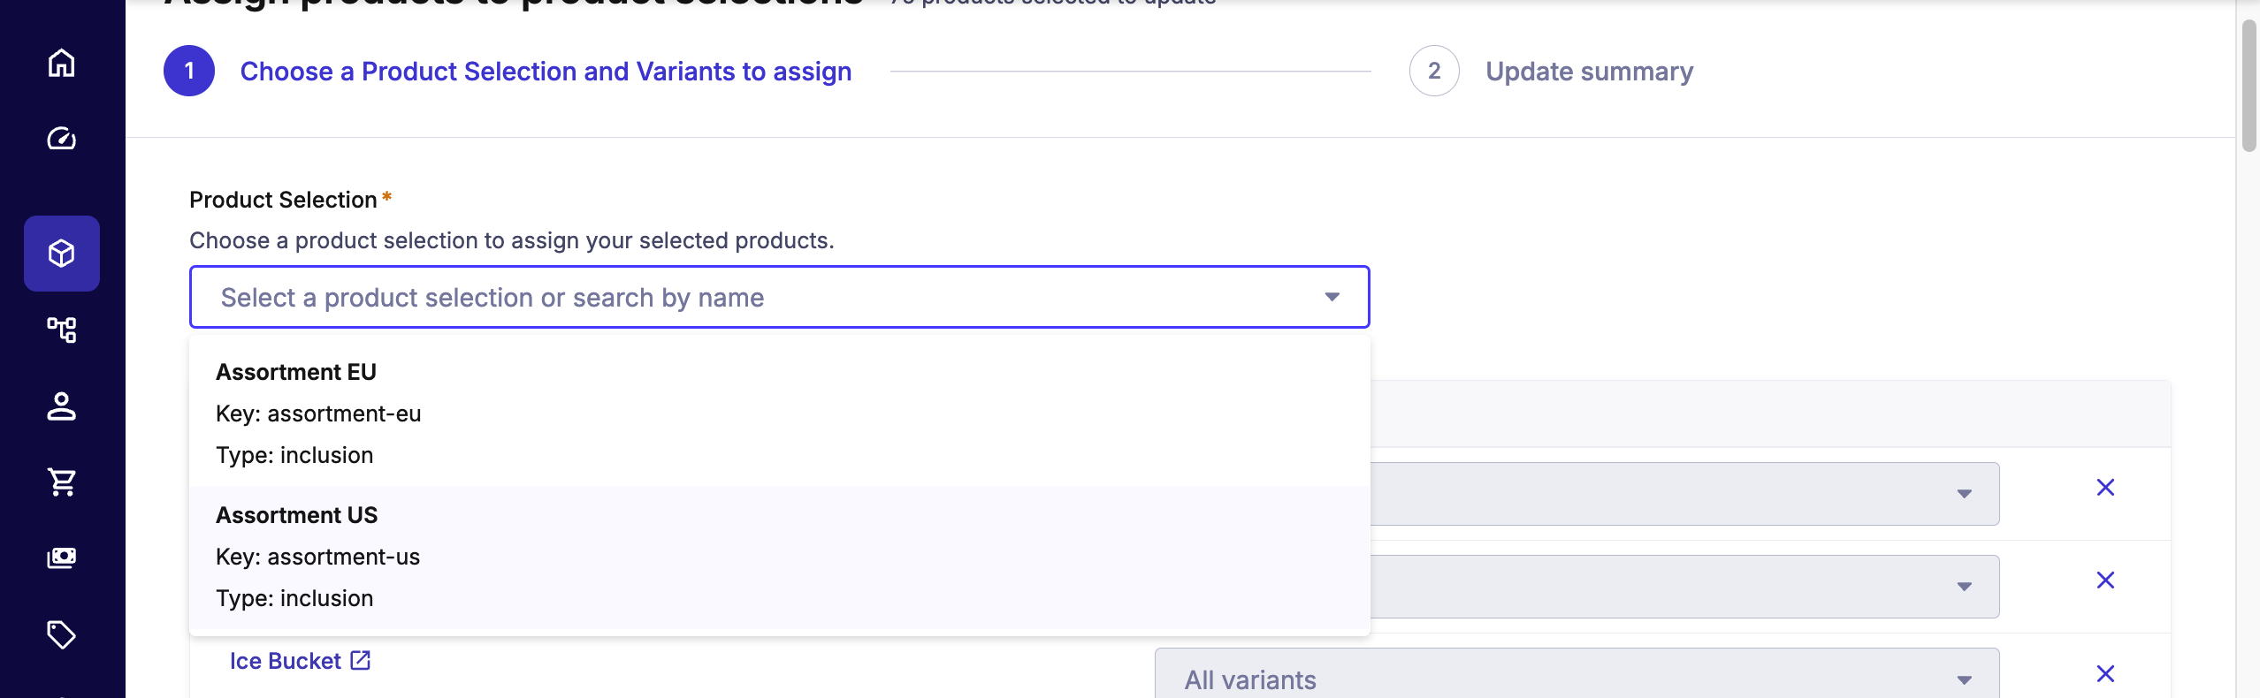
Task: Open the Customers person icon
Action: 61,406
